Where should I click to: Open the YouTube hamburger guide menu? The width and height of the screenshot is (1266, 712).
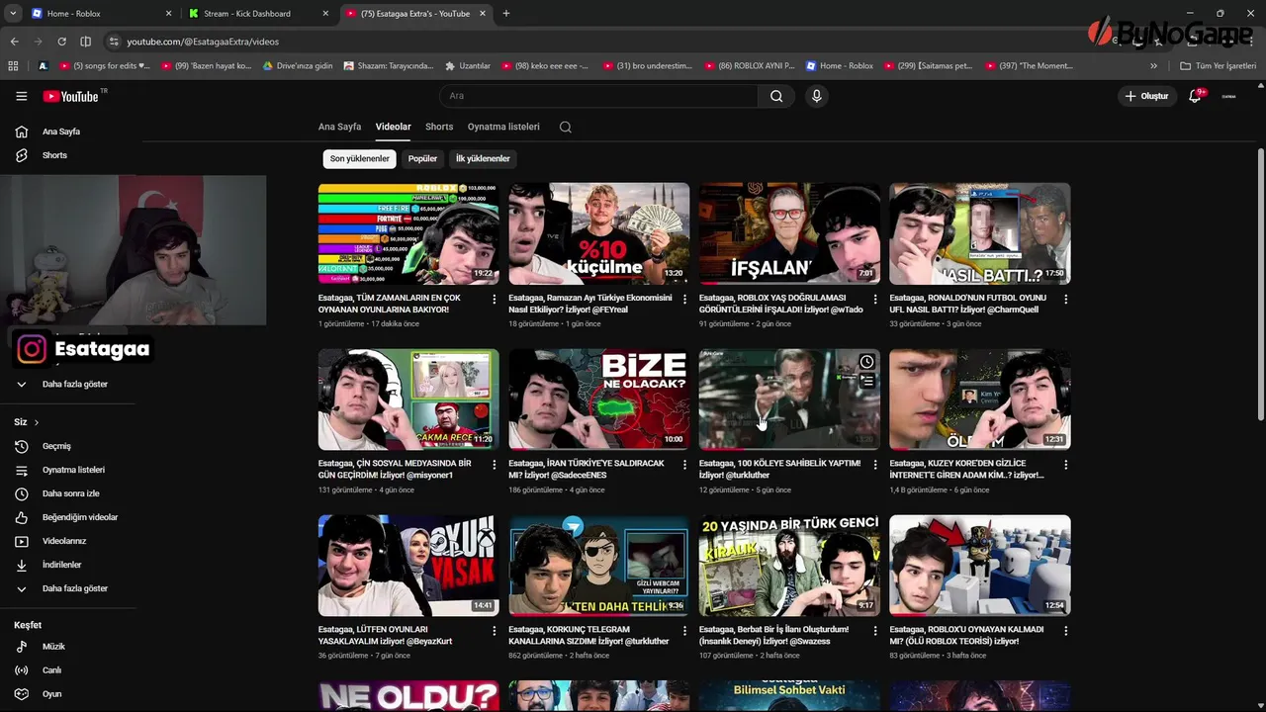click(21, 96)
